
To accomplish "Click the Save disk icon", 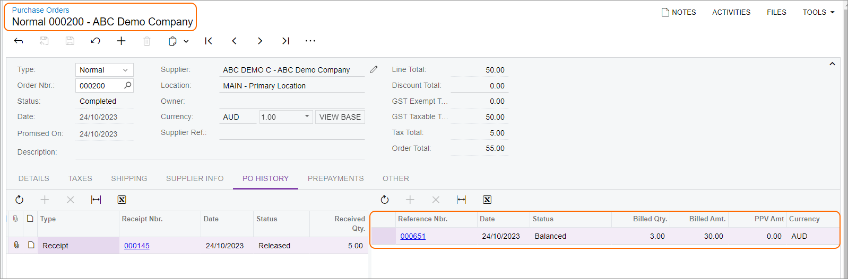I will pos(70,41).
